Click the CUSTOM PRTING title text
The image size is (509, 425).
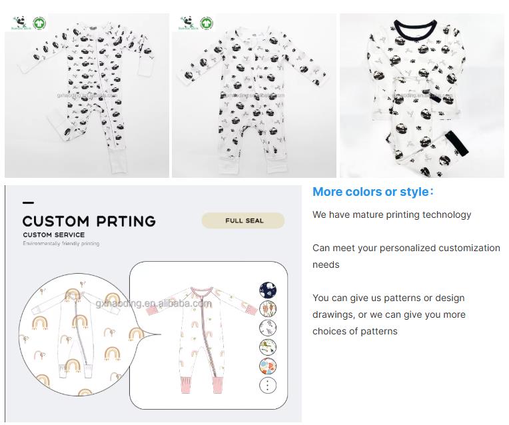89,221
